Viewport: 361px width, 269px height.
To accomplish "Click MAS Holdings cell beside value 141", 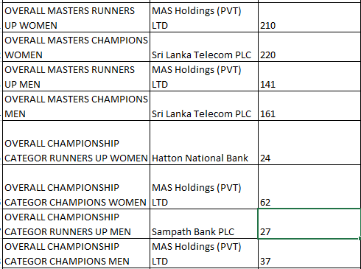I will [204, 77].
